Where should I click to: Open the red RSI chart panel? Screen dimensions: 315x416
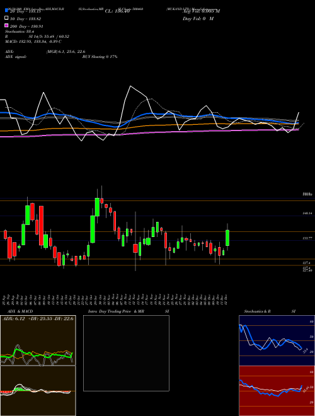(x=277, y=391)
